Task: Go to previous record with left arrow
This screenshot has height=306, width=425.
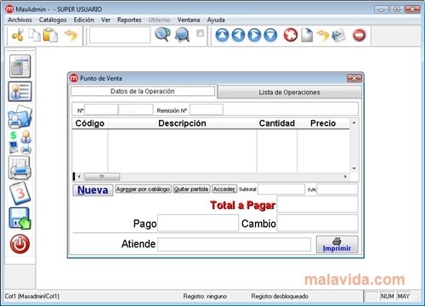Action: [238, 36]
